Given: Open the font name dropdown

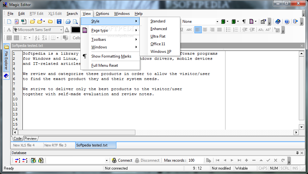Looking at the screenshot, I should (61, 30).
